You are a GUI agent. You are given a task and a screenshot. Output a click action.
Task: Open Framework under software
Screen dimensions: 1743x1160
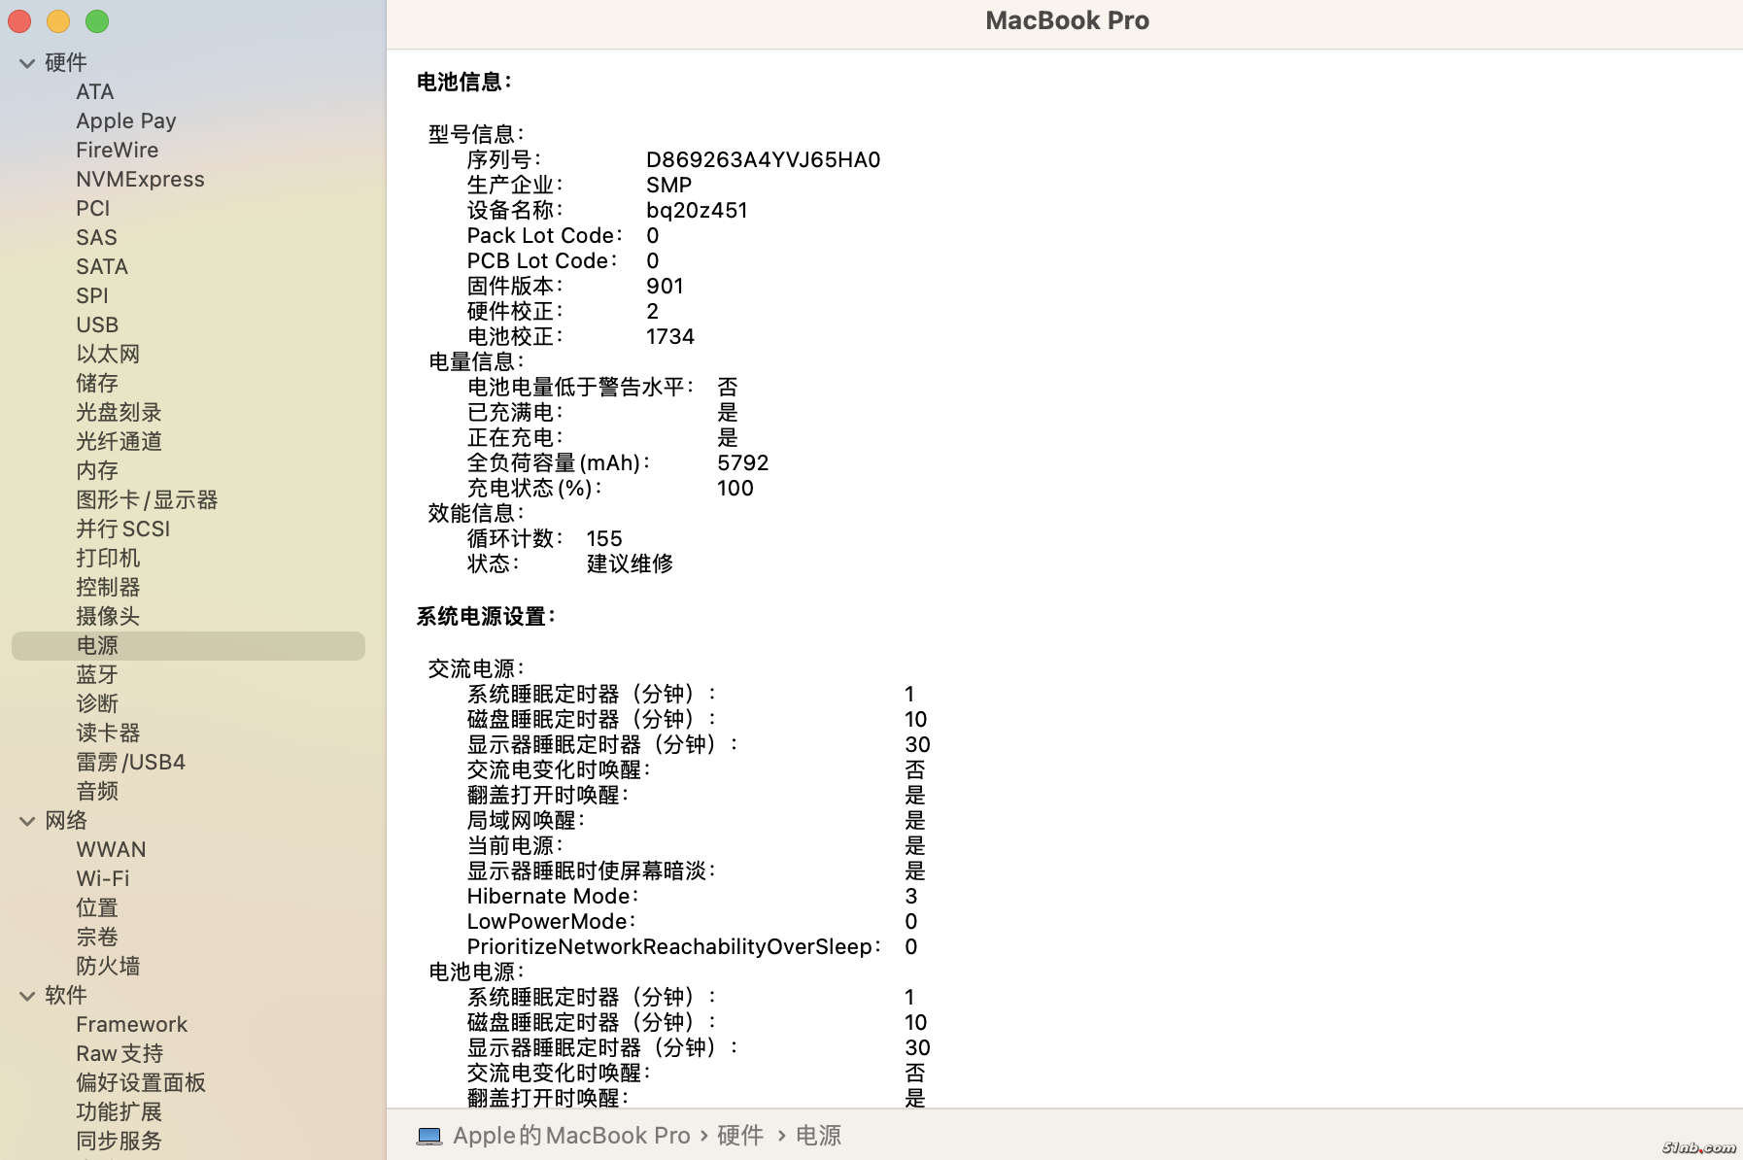click(x=132, y=1025)
